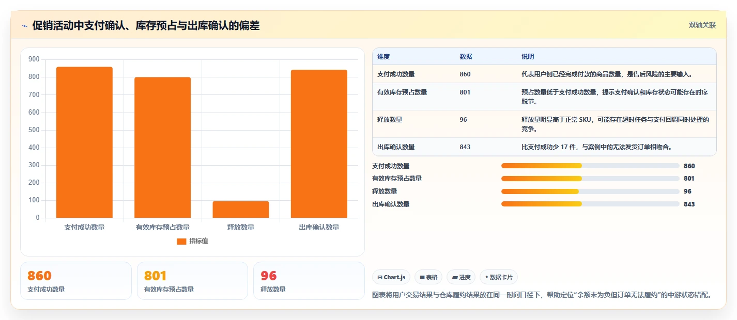Click the description starting 代表用户侧已经完成付款
The image size is (737, 320).
607,74
